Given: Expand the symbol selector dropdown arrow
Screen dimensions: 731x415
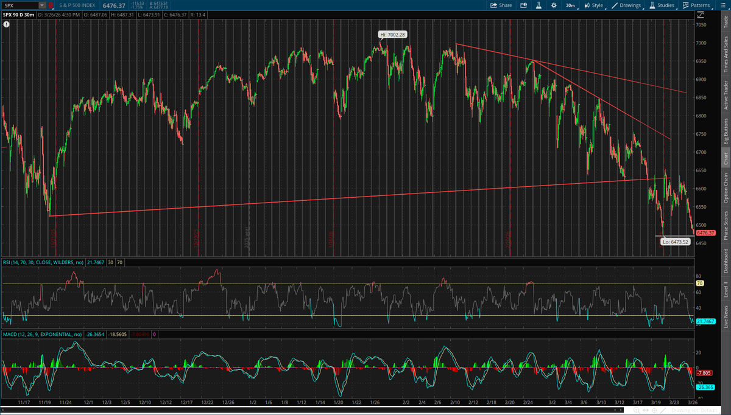Looking at the screenshot, I should pyautogui.click(x=42, y=5).
